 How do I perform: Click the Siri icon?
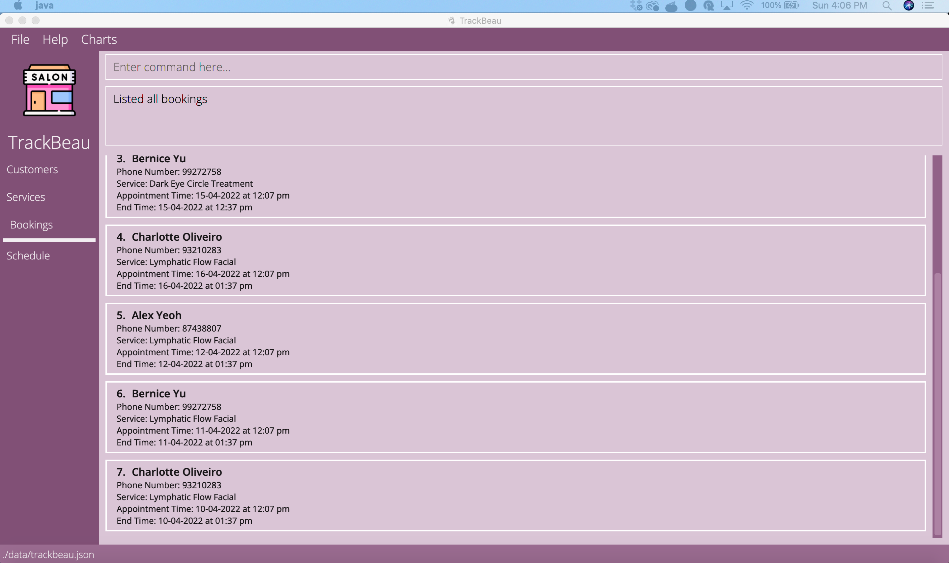908,5
